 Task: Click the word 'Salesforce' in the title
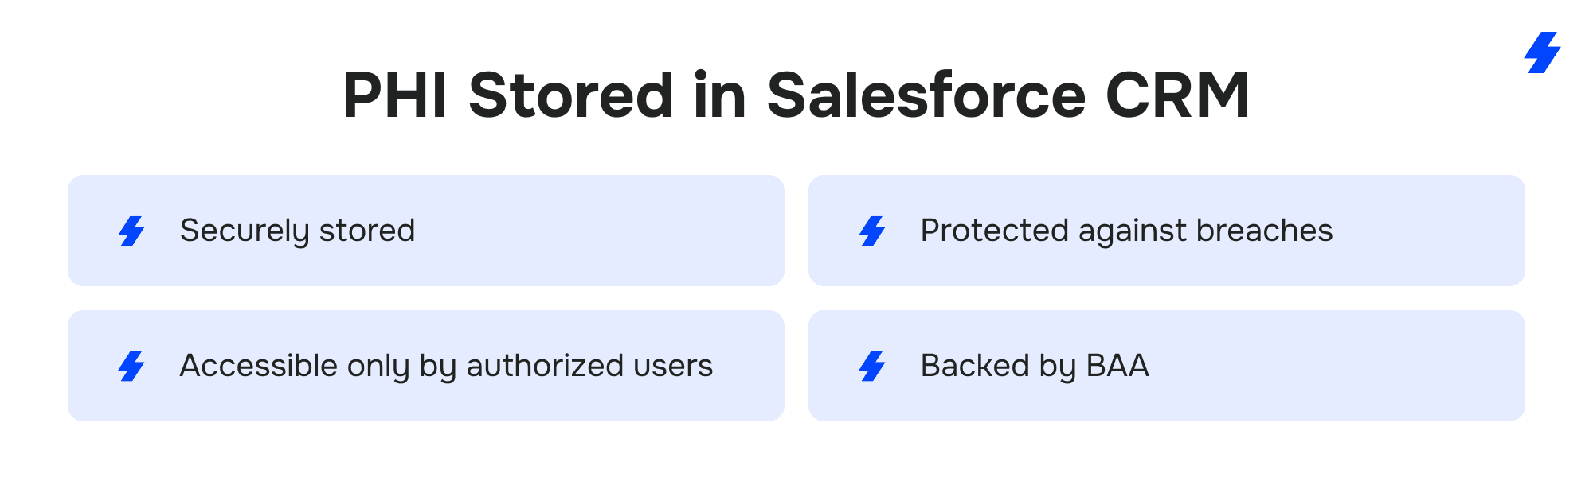(926, 95)
